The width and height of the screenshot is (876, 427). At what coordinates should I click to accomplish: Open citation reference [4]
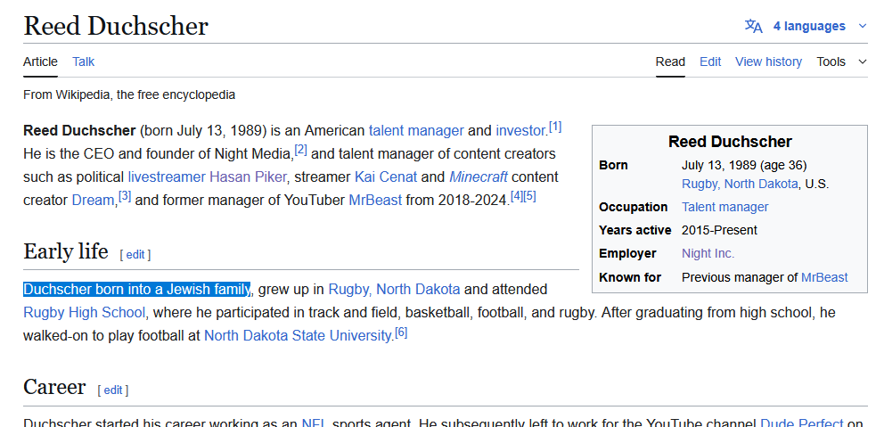click(x=517, y=196)
